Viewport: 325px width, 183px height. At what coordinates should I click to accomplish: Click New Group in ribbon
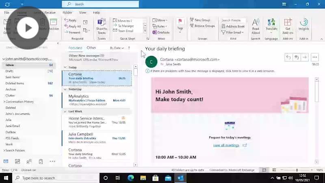point(200,20)
